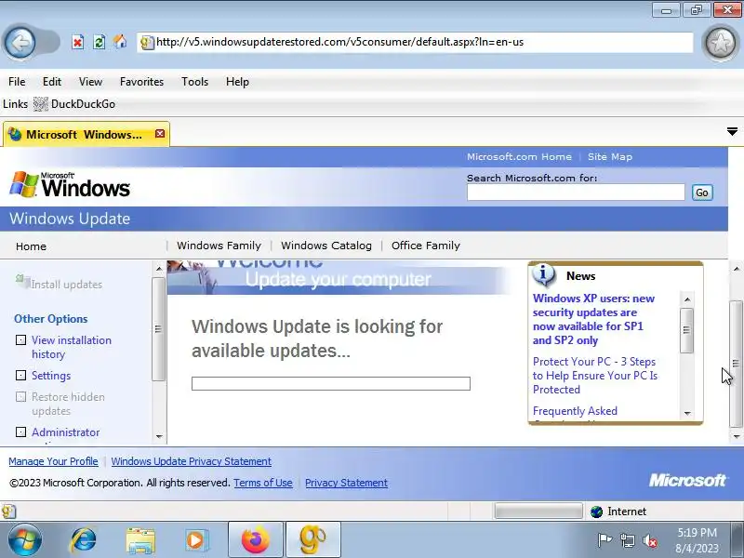
Task: Close the Microsoft Windows tab
Action: click(160, 134)
